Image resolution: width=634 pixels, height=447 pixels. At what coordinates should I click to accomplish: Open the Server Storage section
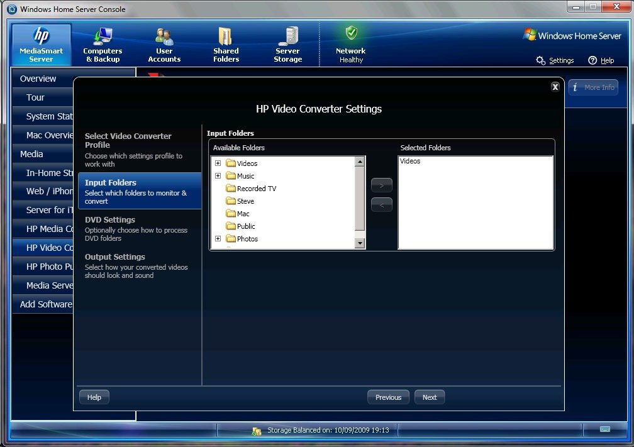point(287,45)
